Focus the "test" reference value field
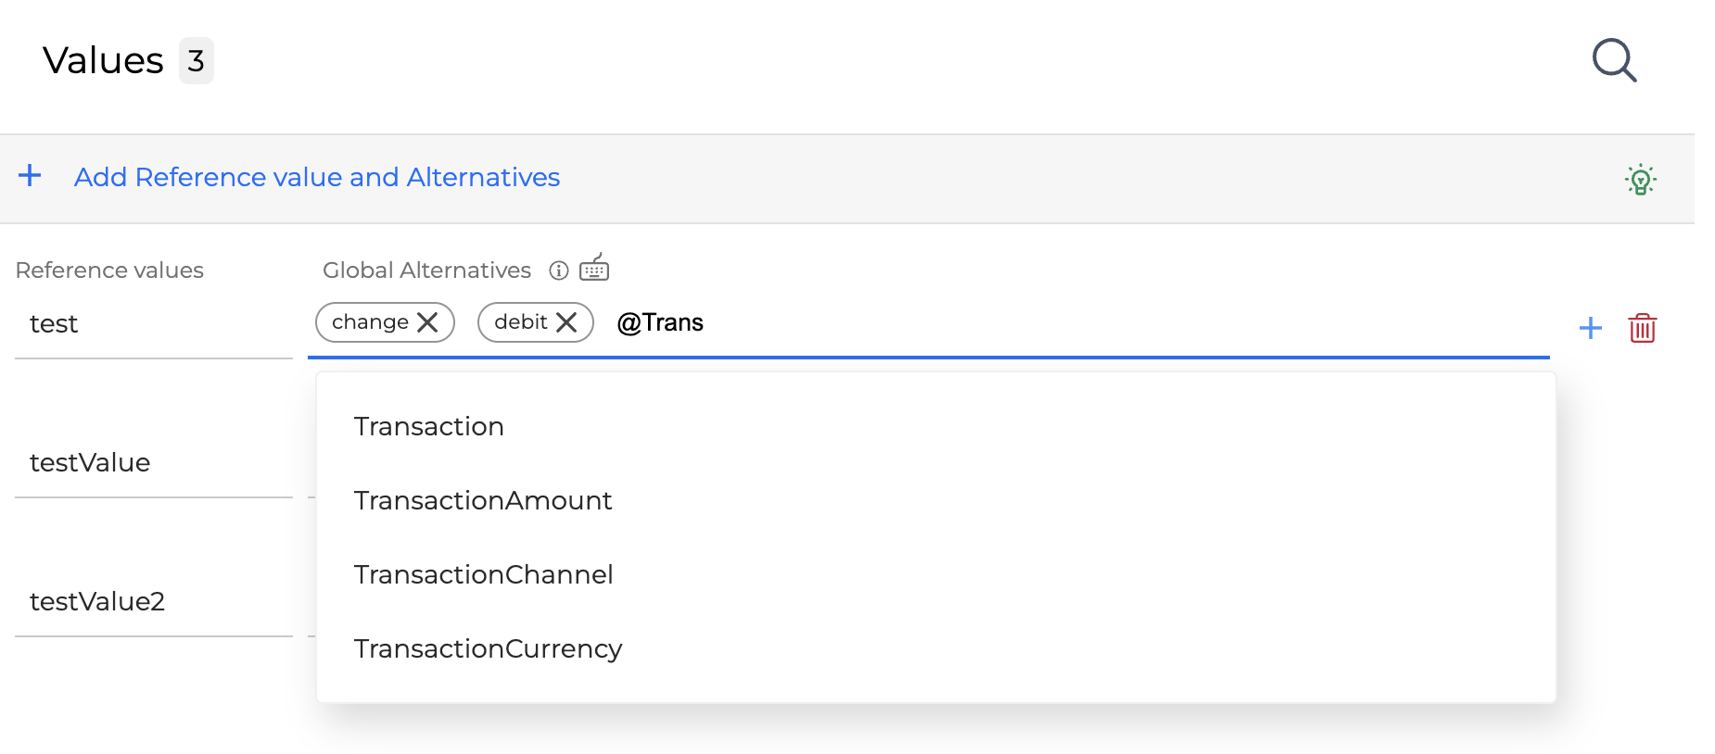 (153, 324)
